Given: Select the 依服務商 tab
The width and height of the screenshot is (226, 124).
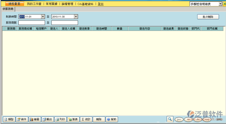Looking at the screenshot, I should coord(8,9).
